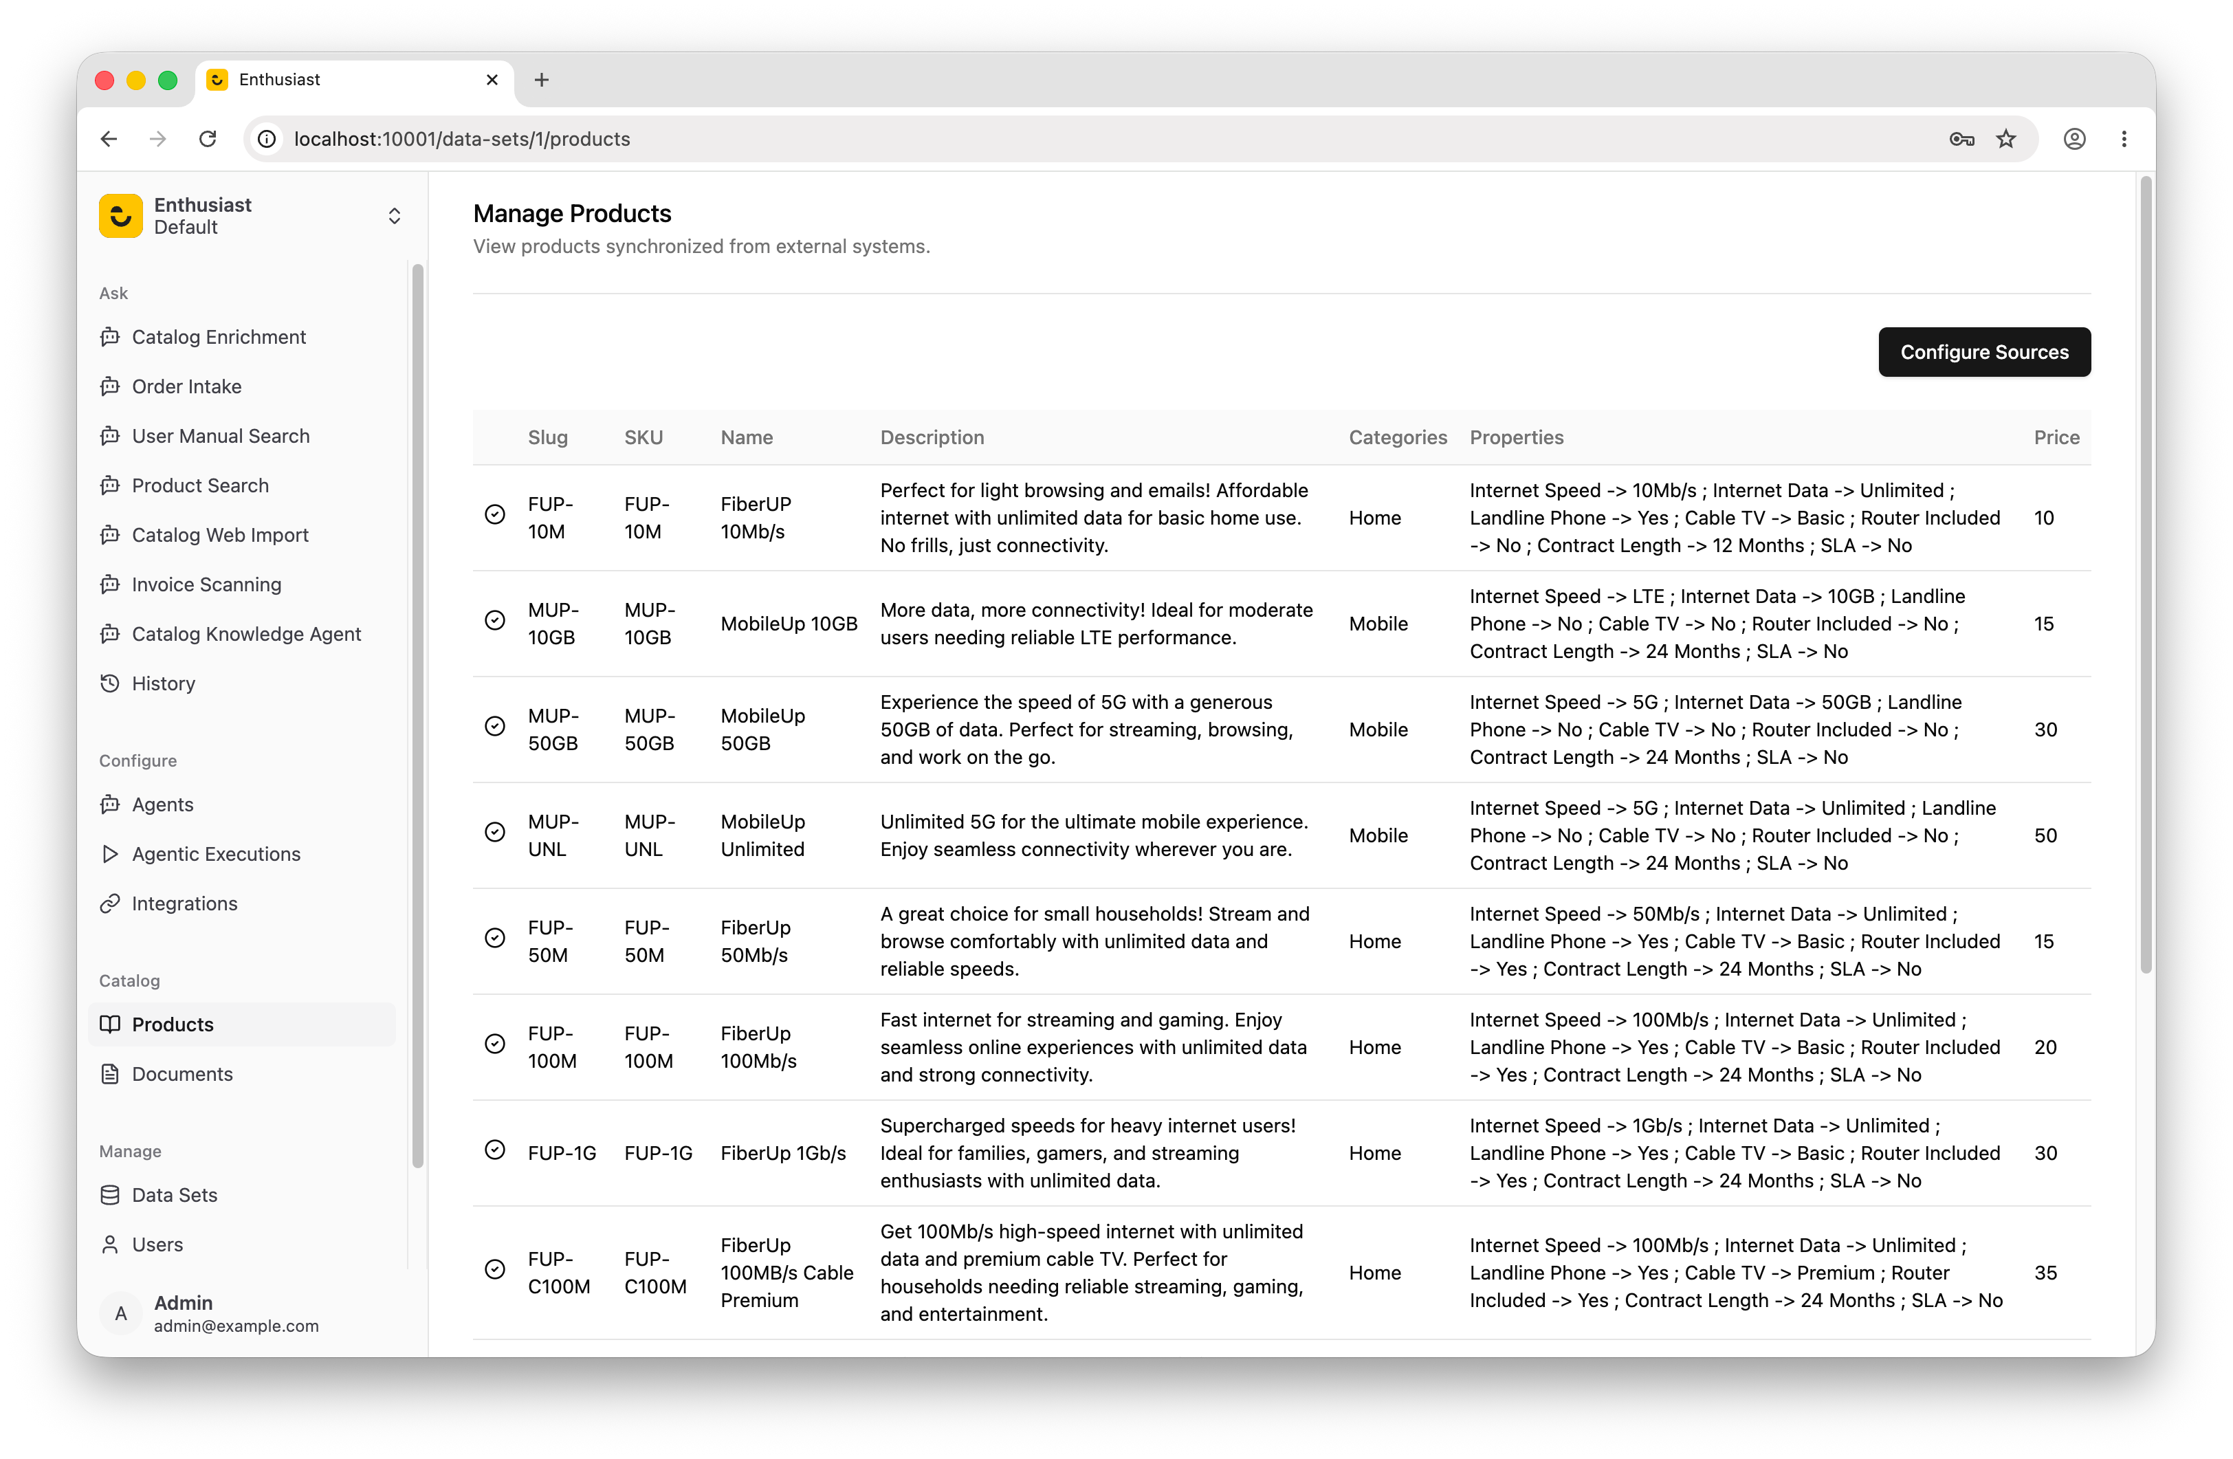
Task: Click the main page vertical scrollbar
Action: (2146, 574)
